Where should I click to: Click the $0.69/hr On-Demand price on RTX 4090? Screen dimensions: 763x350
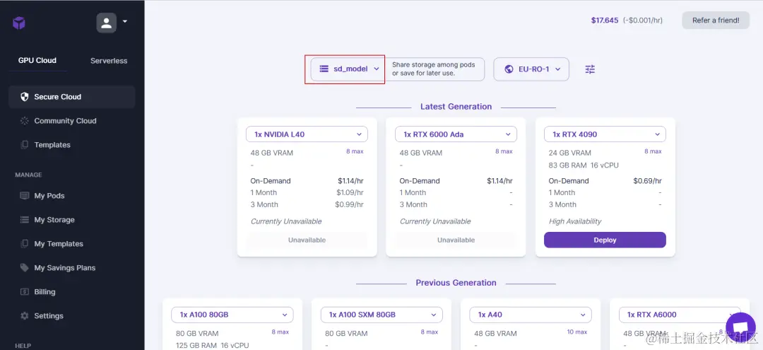[x=648, y=180]
